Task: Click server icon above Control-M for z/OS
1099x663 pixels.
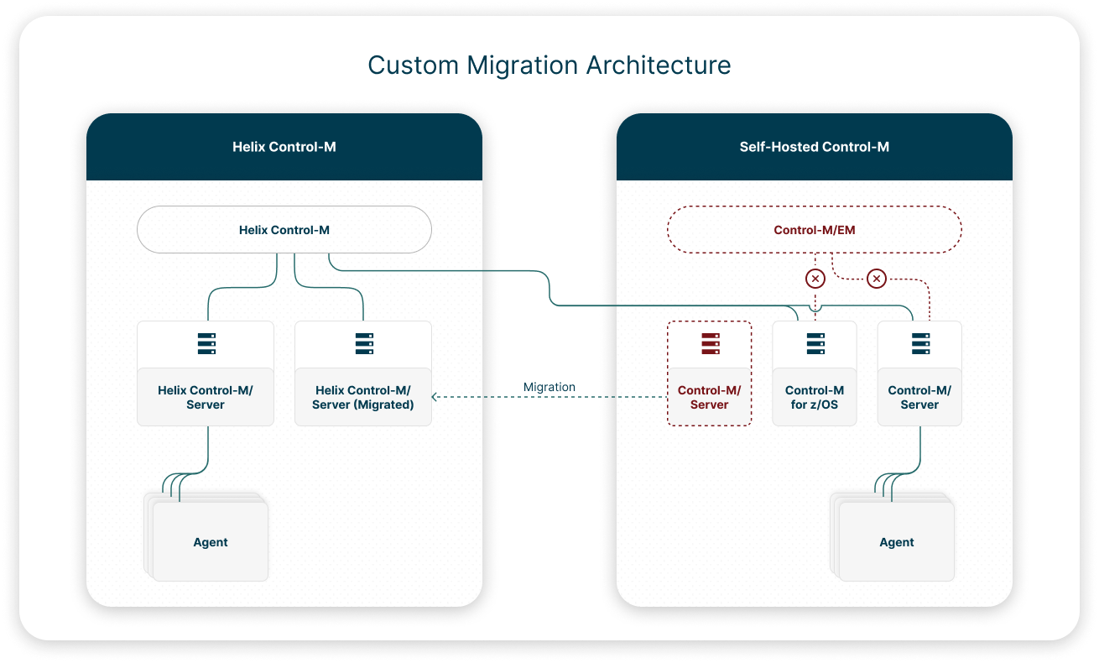Action: tap(815, 344)
